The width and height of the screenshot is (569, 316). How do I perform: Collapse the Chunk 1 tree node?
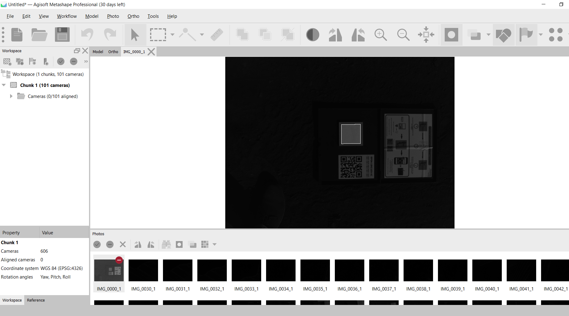click(4, 85)
